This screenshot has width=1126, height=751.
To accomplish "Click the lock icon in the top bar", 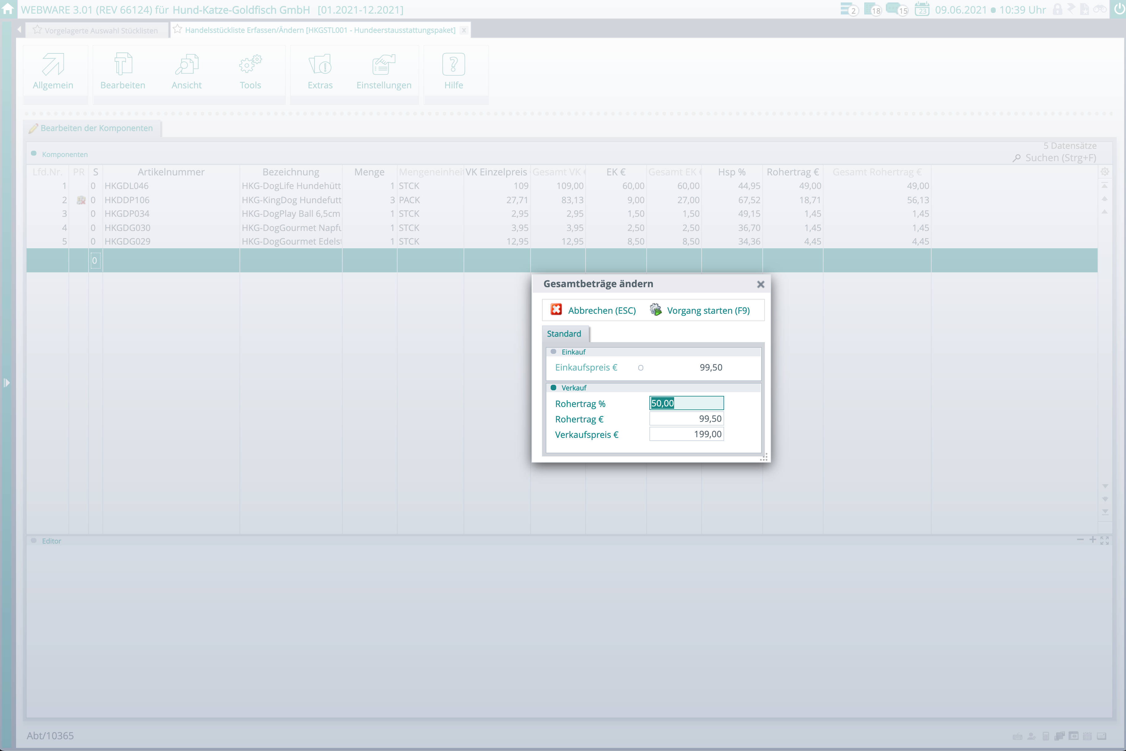I will pos(1057,9).
